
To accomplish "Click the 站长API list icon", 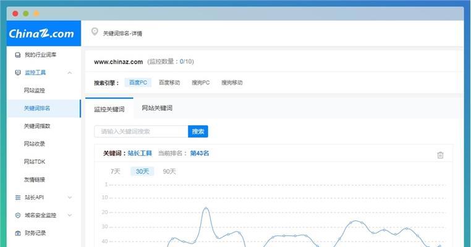I will [x=18, y=198].
